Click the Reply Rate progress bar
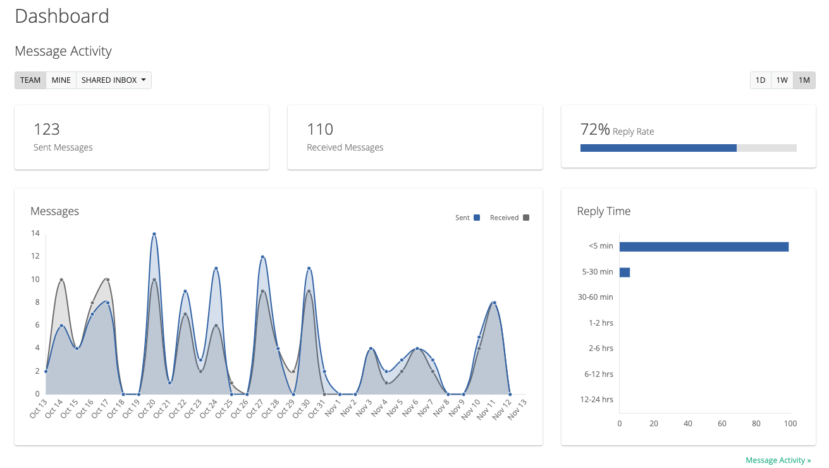Image resolution: width=829 pixels, height=468 pixels. 688,148
